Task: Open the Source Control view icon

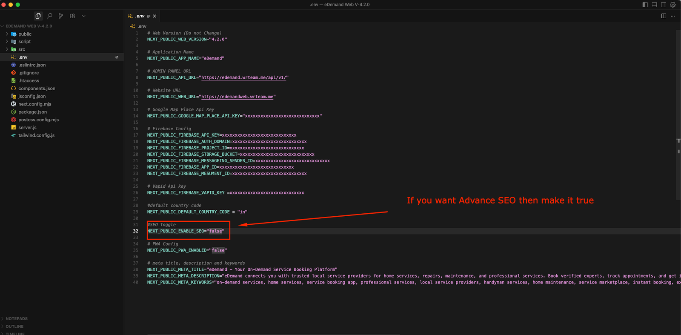Action: pos(61,16)
